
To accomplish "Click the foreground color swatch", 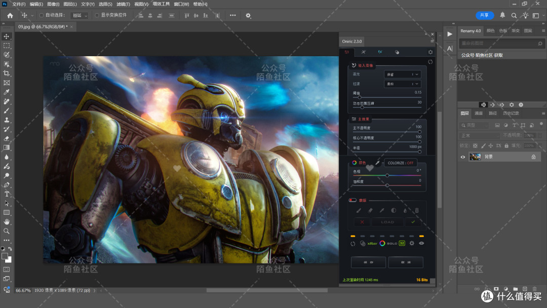I will pyautogui.click(x=5, y=256).
